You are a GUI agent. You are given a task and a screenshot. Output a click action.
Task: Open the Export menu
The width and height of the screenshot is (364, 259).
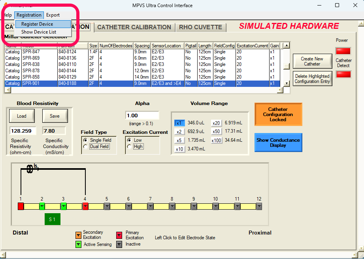click(x=53, y=15)
